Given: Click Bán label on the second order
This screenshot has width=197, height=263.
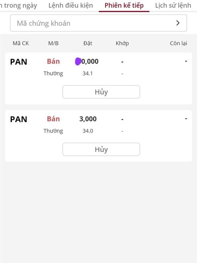Looking at the screenshot, I should (53, 119).
